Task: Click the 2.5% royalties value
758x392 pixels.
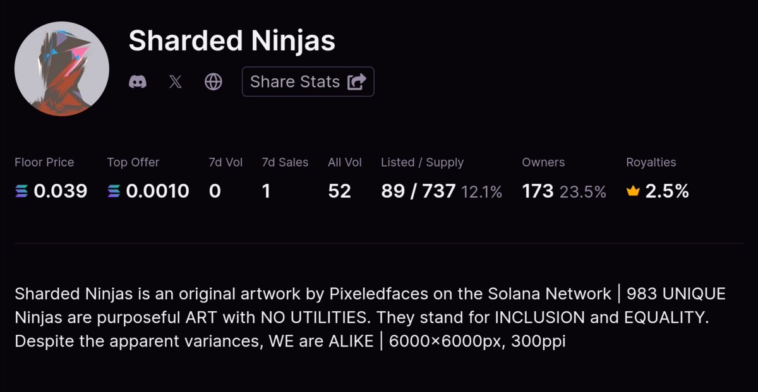Action: [667, 191]
